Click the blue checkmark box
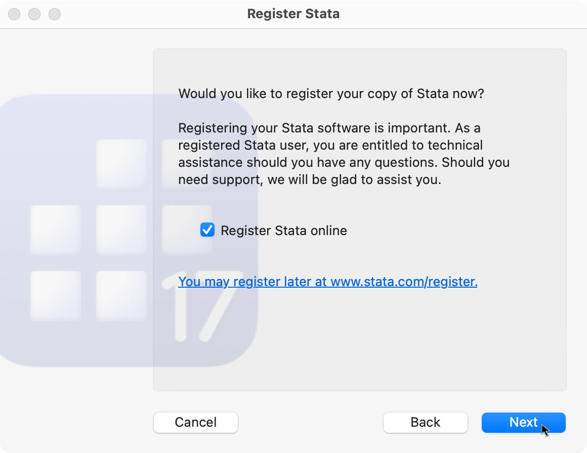 [x=207, y=230]
